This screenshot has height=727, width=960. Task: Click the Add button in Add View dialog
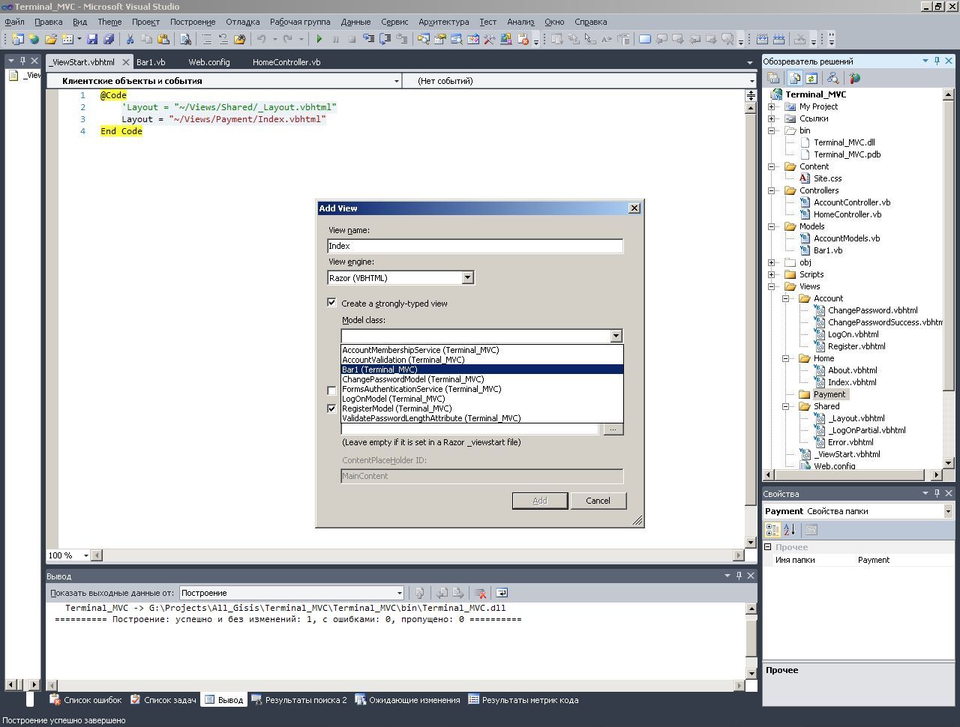tap(540, 501)
